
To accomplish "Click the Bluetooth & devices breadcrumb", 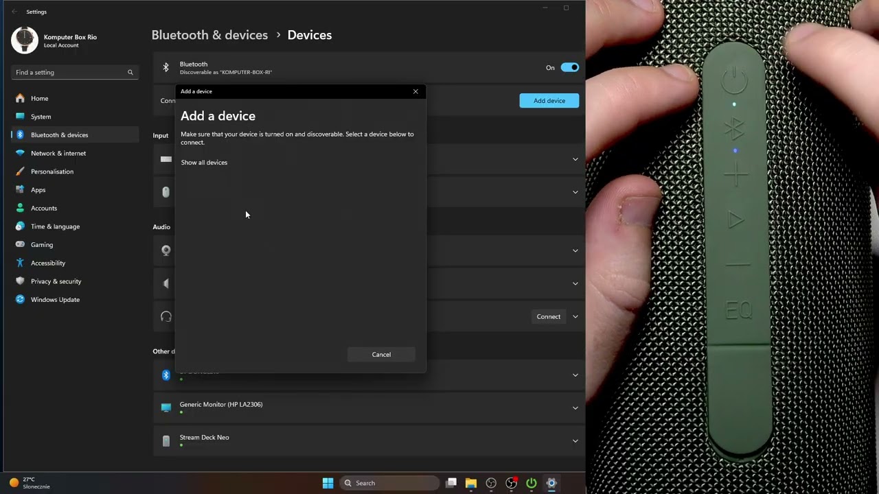I will point(209,35).
